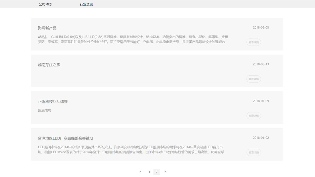Click the date 2018-08-13 on second article
This screenshot has width=315, height=177.
pyautogui.click(x=261, y=64)
